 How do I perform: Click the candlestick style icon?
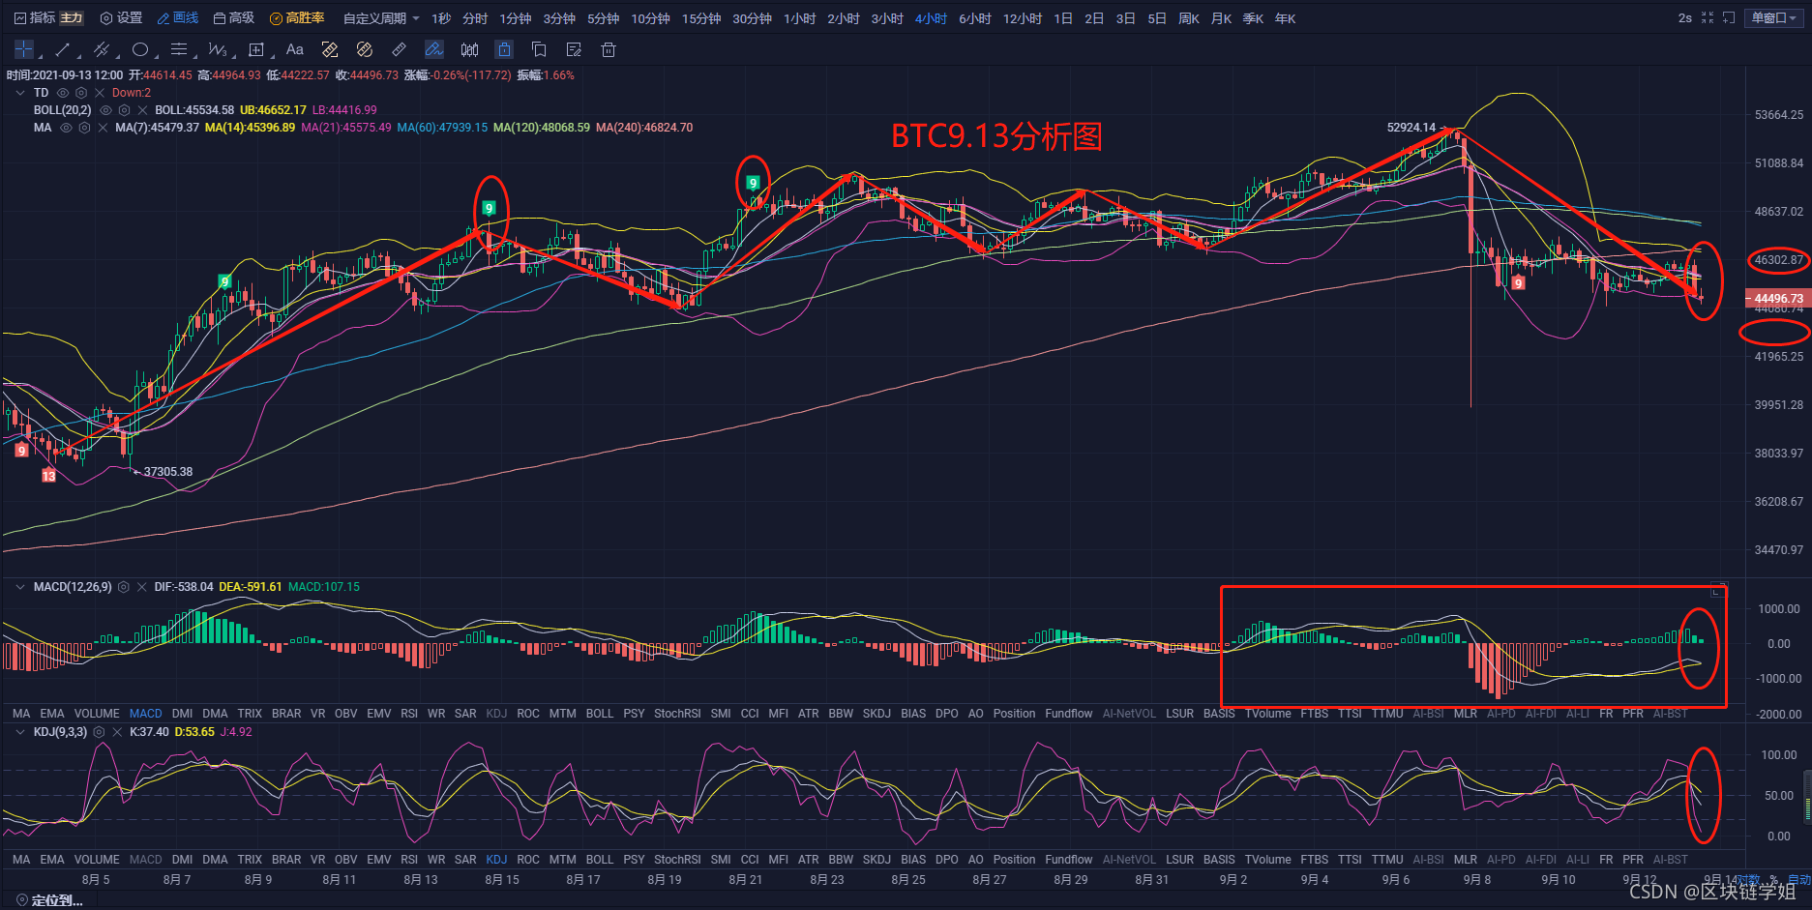469,49
